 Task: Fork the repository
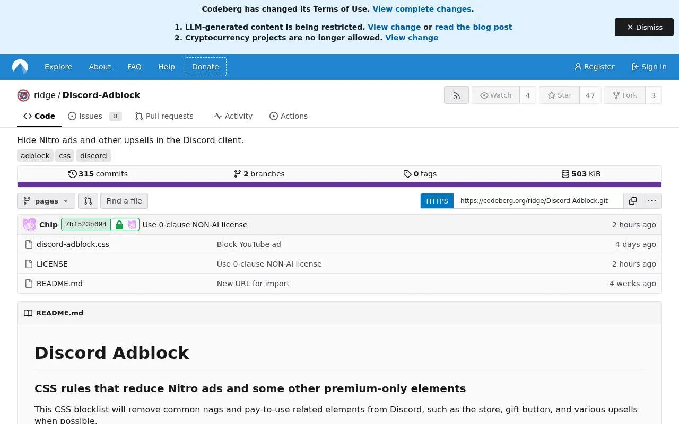[x=624, y=95]
